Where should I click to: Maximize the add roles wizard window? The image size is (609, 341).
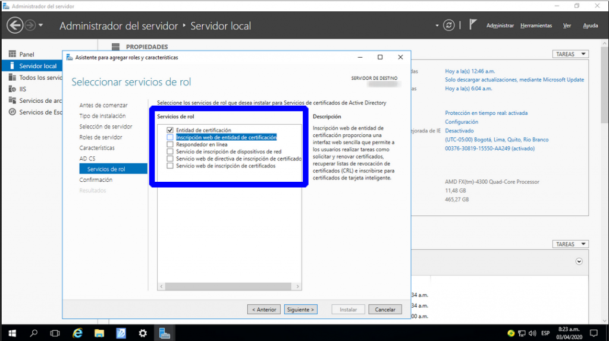click(x=380, y=57)
